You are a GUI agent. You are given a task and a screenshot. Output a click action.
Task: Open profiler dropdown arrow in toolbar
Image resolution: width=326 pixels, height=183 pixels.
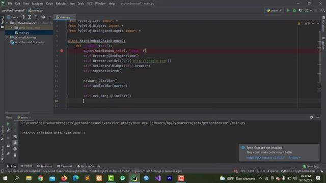[311, 10]
